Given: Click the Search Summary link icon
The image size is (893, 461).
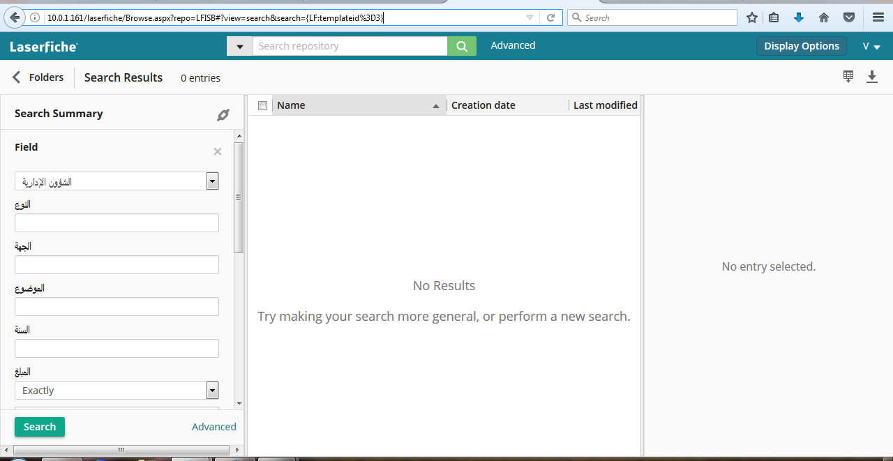Looking at the screenshot, I should pyautogui.click(x=223, y=115).
